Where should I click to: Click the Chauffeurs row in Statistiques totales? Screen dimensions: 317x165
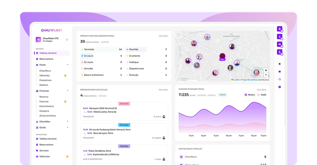click(x=222, y=157)
